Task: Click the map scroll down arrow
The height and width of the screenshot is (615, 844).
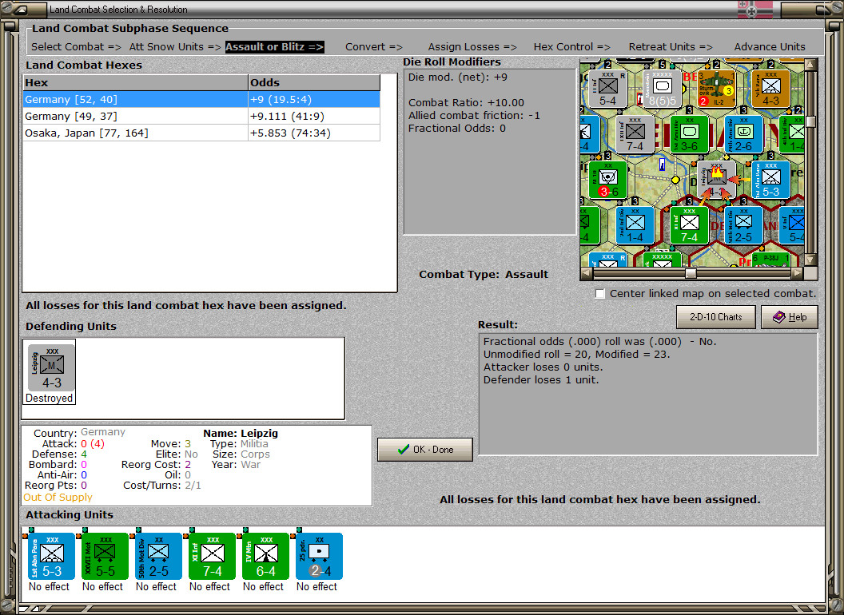Action: (810, 260)
